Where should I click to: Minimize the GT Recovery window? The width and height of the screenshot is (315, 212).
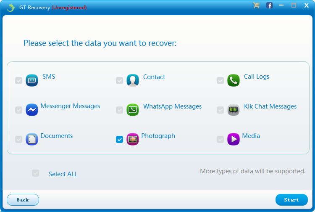(281, 5)
